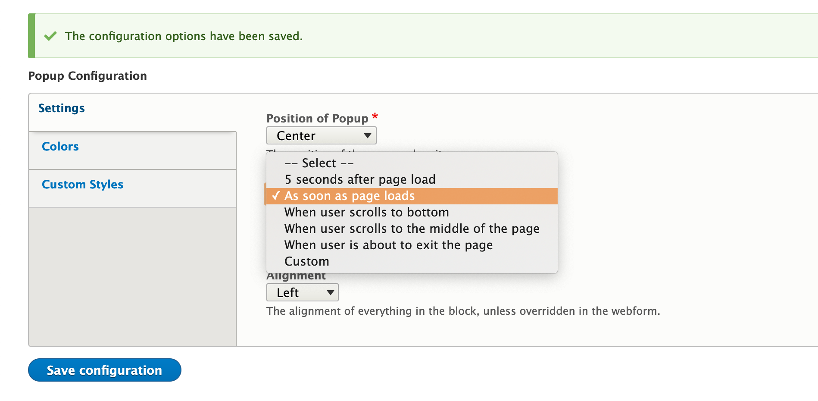The width and height of the screenshot is (818, 401).
Task: Click the green checkmark icon in success message
Action: tap(50, 36)
